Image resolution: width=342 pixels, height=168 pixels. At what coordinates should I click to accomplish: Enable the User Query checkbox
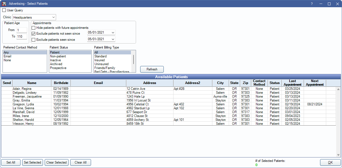point(4,10)
